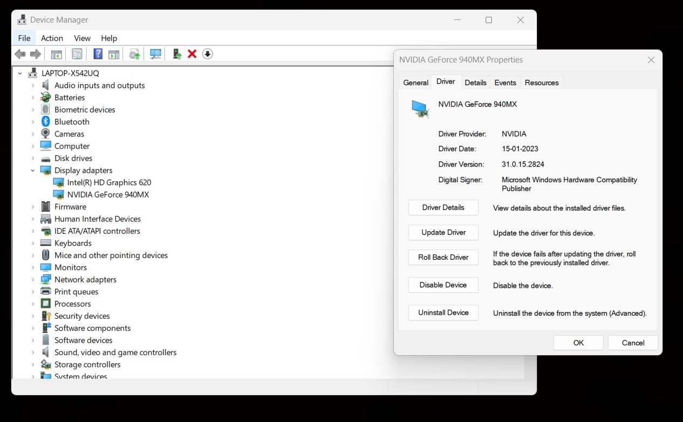Click the Forward arrow in the Device Manager toolbar

(x=36, y=54)
